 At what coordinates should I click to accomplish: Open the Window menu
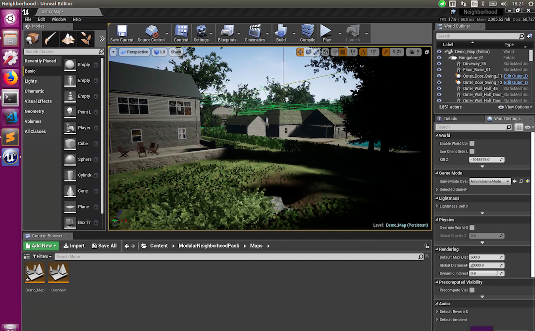pos(58,19)
